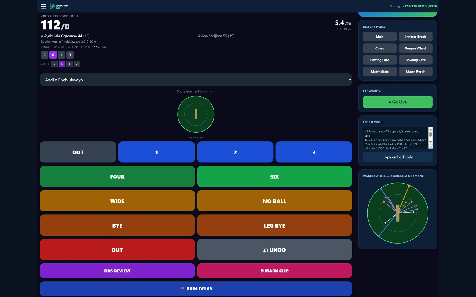Screen dimensions: 476x297
Task: Click the CSA T20 DEMO (SEED) match label
Action: 421,6
